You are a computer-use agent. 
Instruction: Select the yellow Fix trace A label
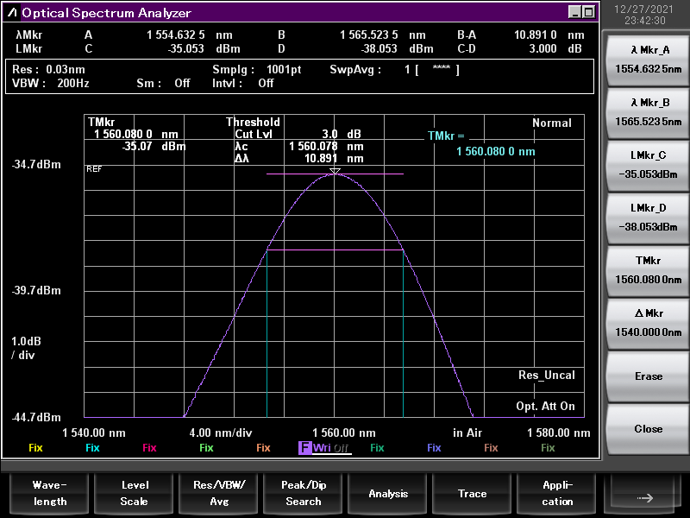pyautogui.click(x=35, y=448)
